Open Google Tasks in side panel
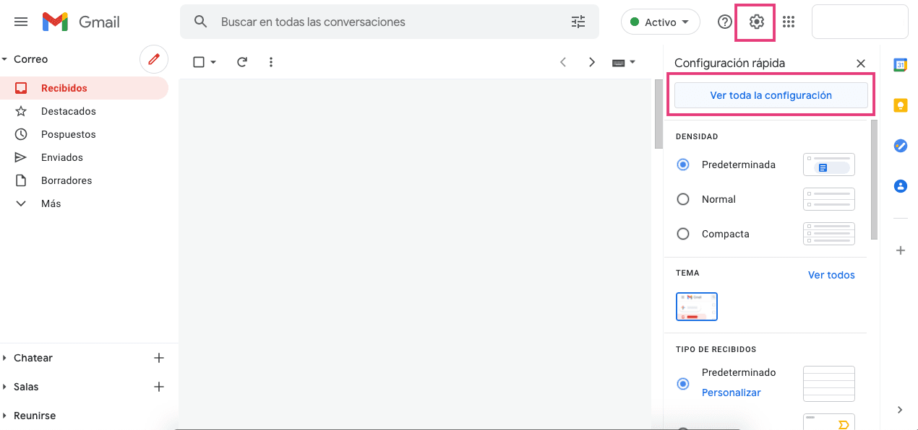 [x=900, y=146]
